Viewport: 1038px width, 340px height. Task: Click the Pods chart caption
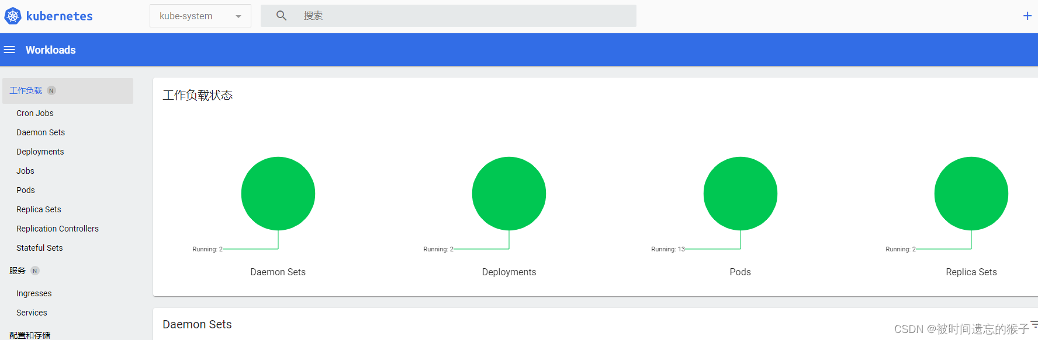coord(741,272)
